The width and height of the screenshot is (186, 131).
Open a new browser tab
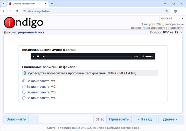coord(52,4)
